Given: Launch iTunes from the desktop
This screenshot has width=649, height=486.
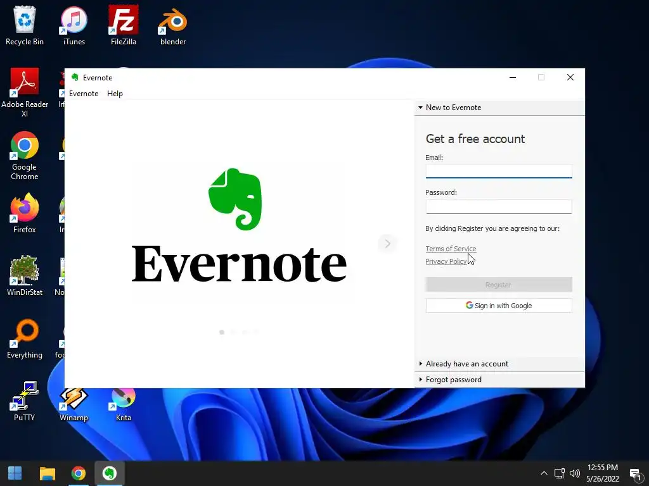Looking at the screenshot, I should click(74, 25).
